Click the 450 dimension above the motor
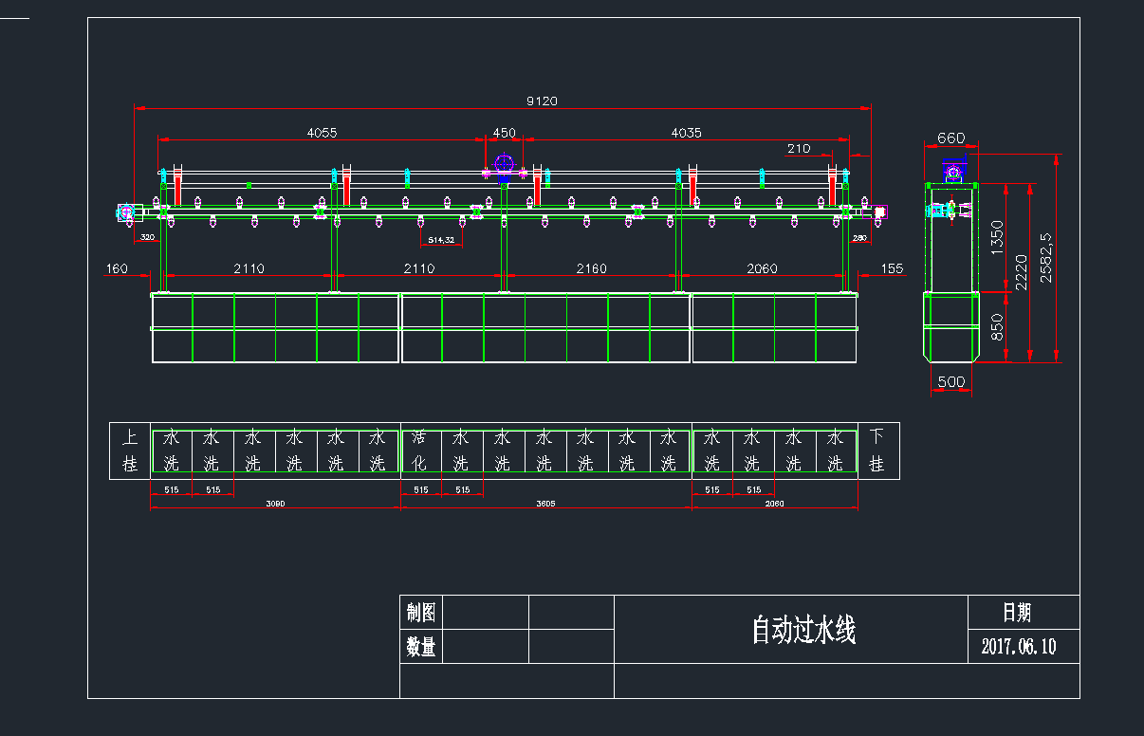Image resolution: width=1144 pixels, height=736 pixels. (x=504, y=133)
